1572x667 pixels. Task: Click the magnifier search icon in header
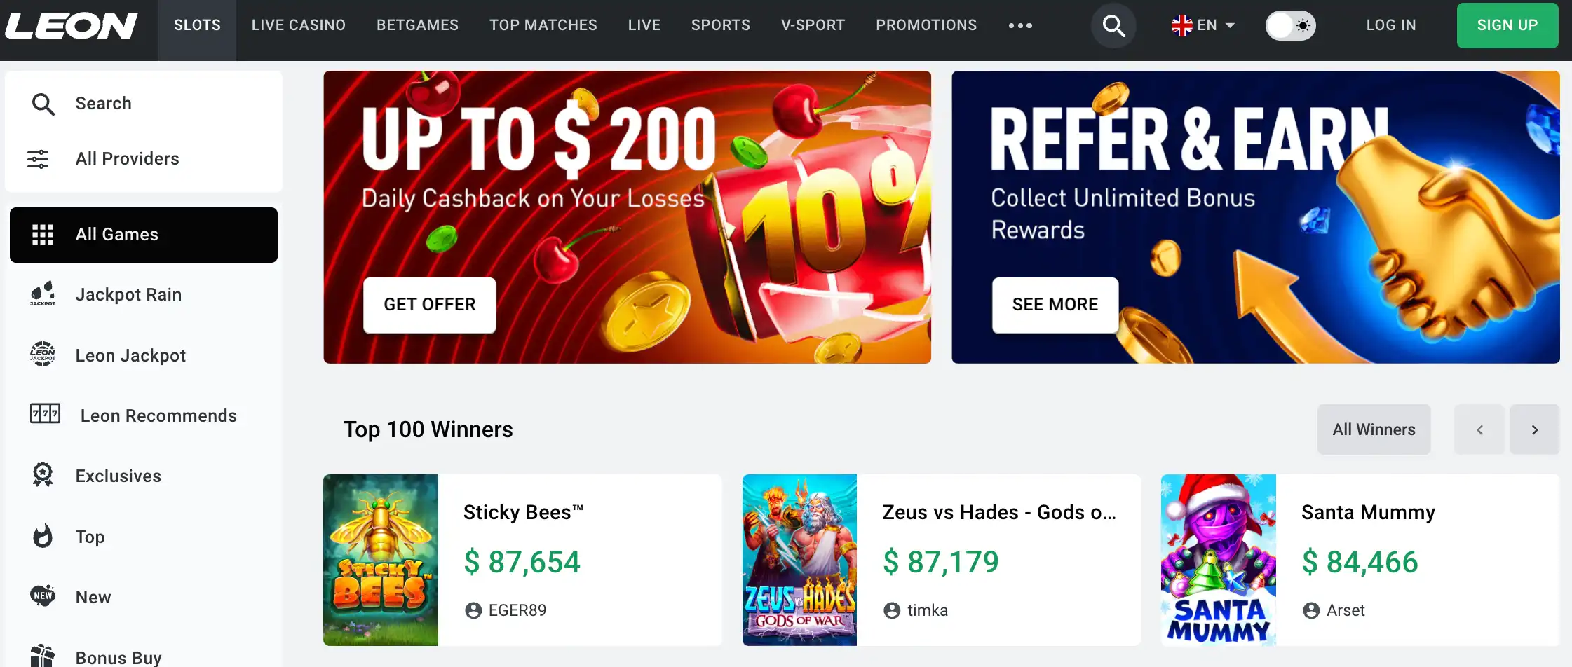(x=1113, y=26)
